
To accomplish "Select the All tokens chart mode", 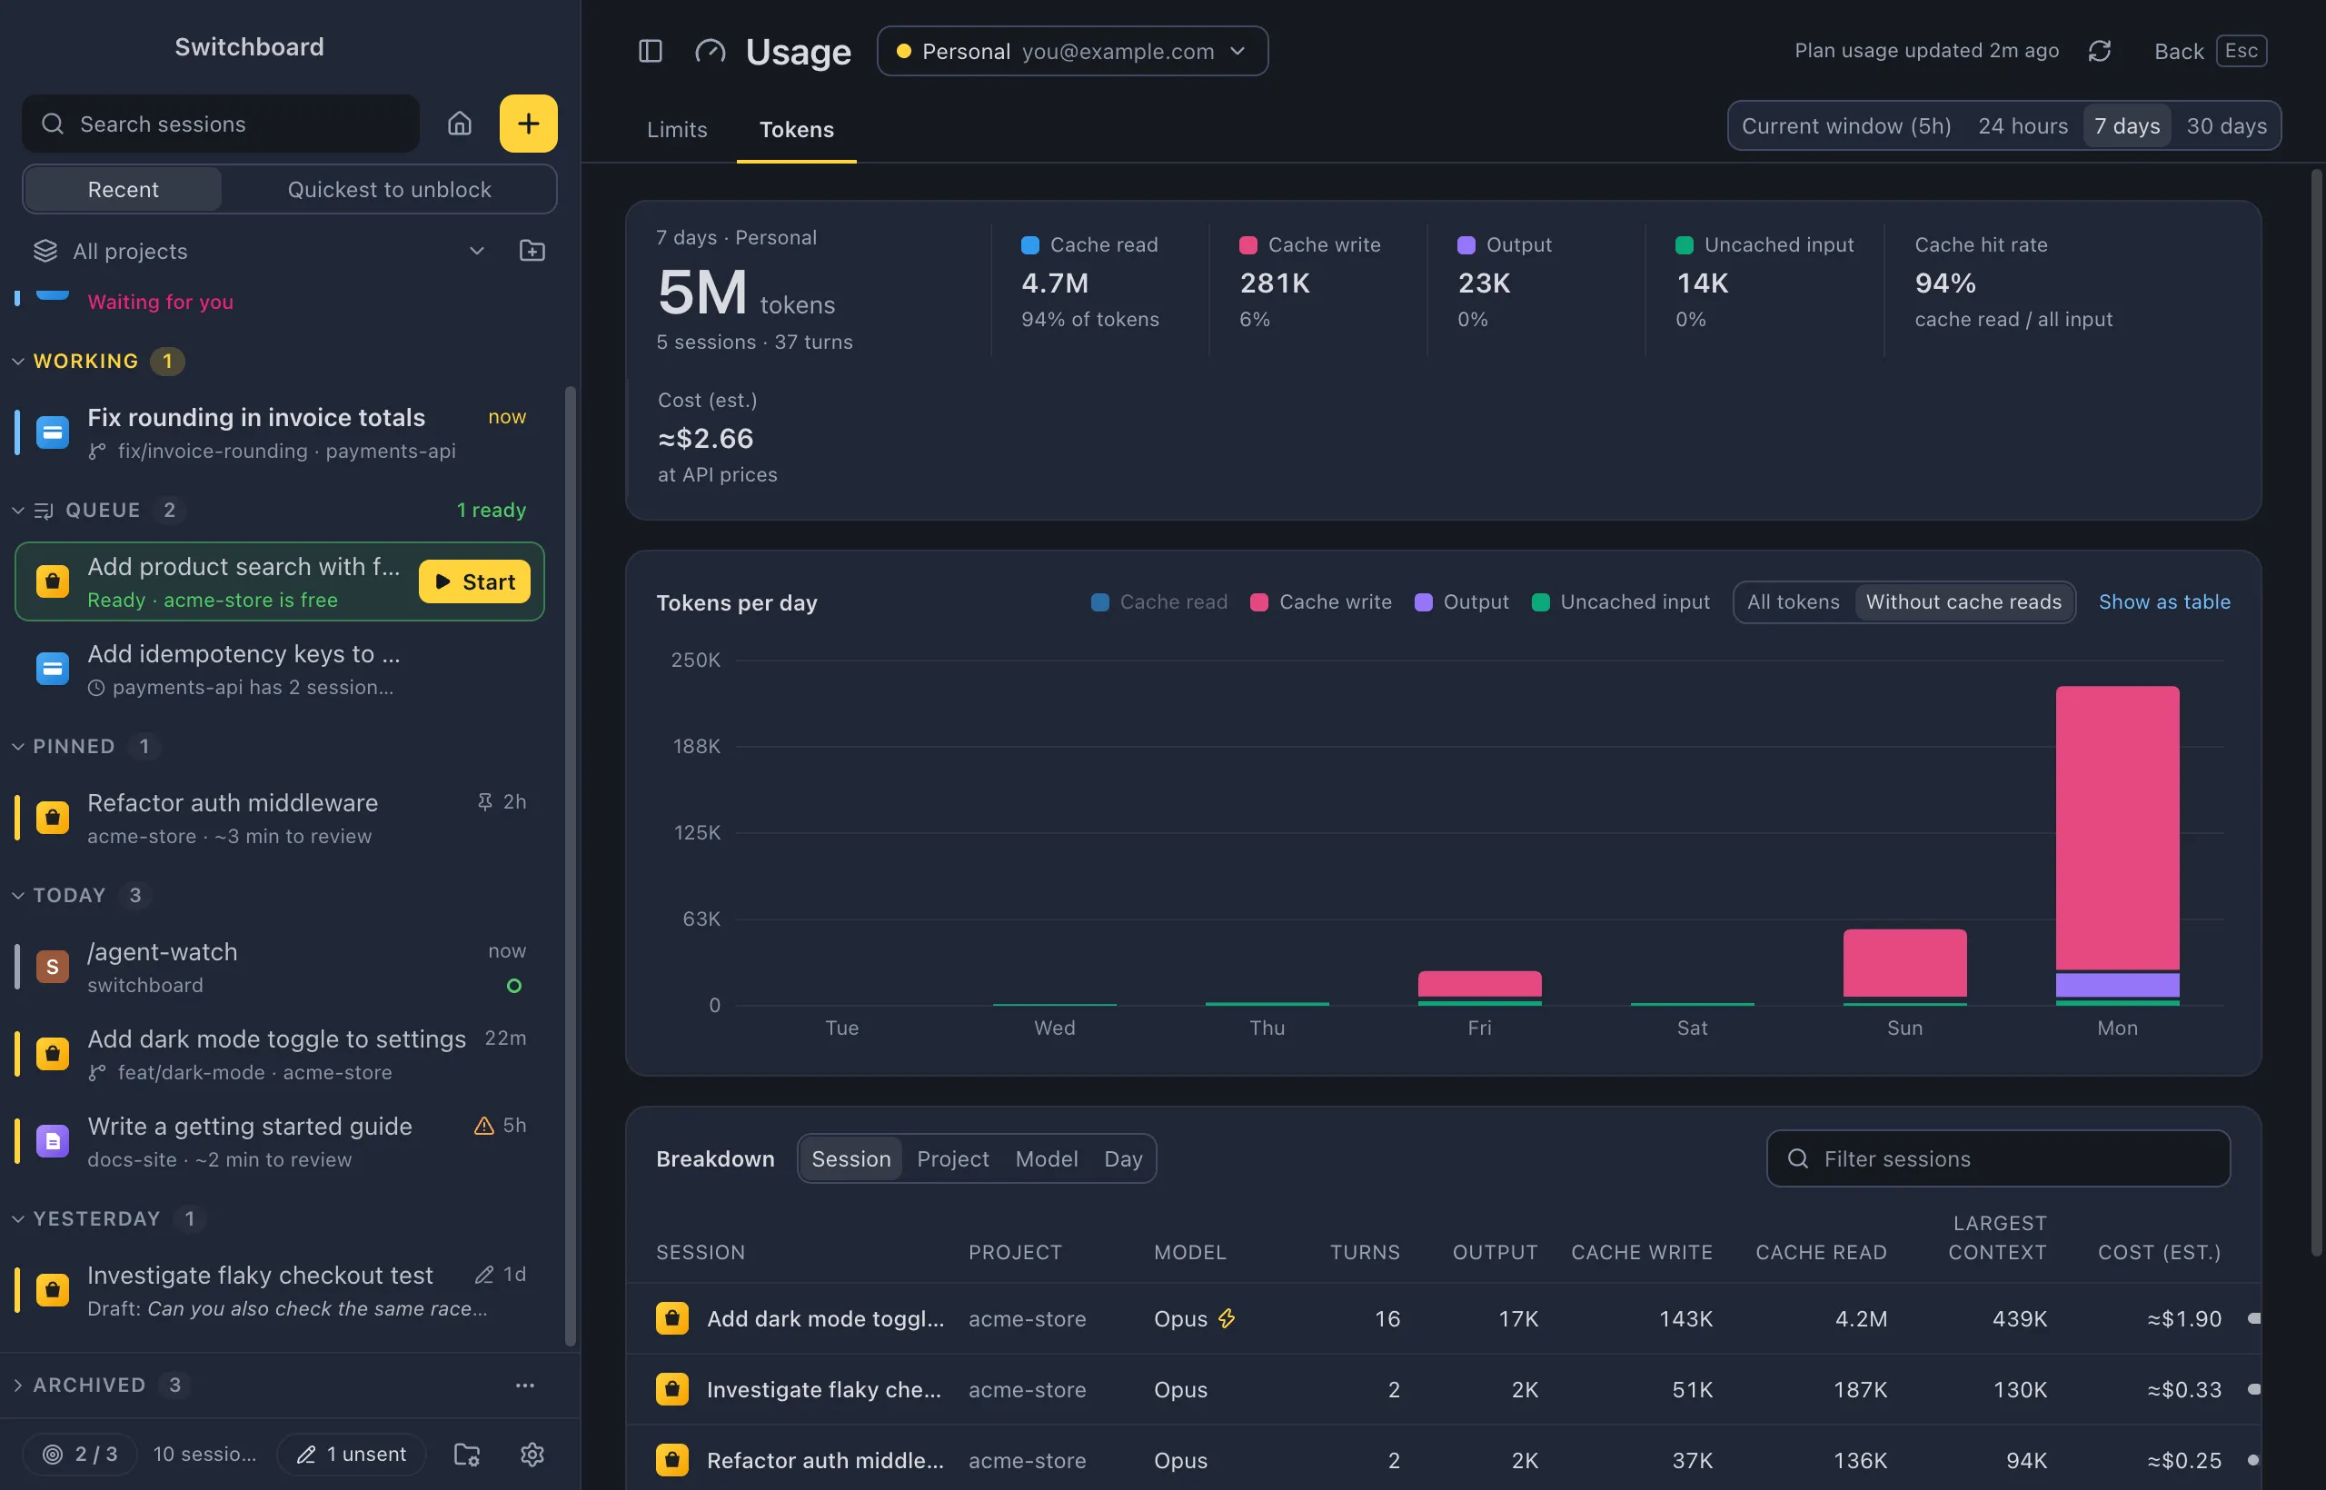I will (x=1793, y=601).
